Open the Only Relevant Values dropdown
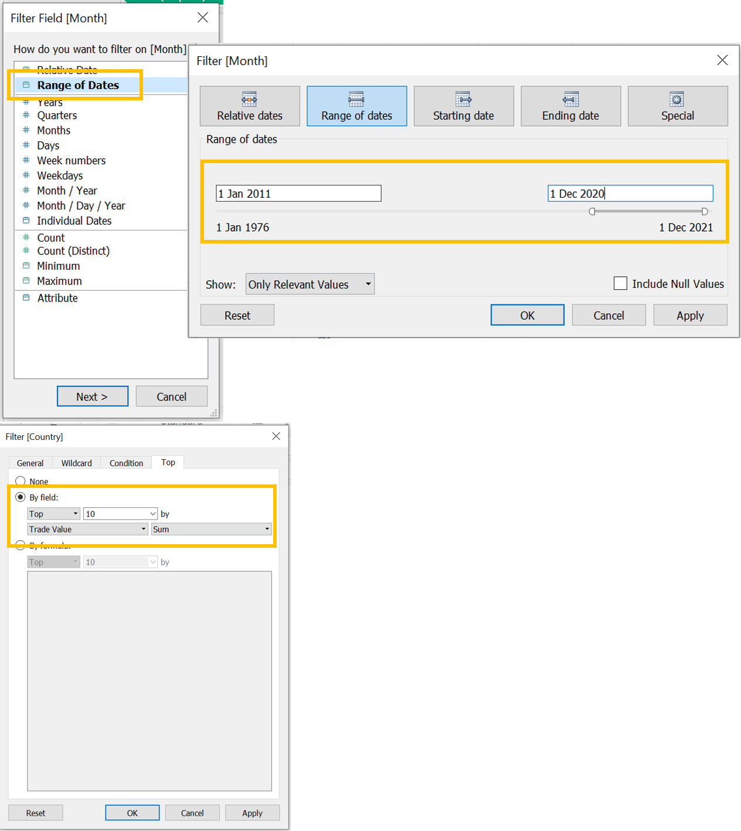This screenshot has width=741, height=831. pyautogui.click(x=310, y=284)
